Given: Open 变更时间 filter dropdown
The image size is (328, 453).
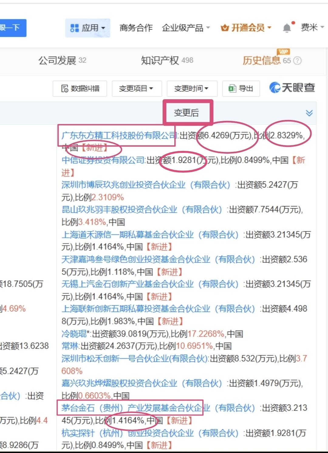Looking at the screenshot, I should 192,89.
